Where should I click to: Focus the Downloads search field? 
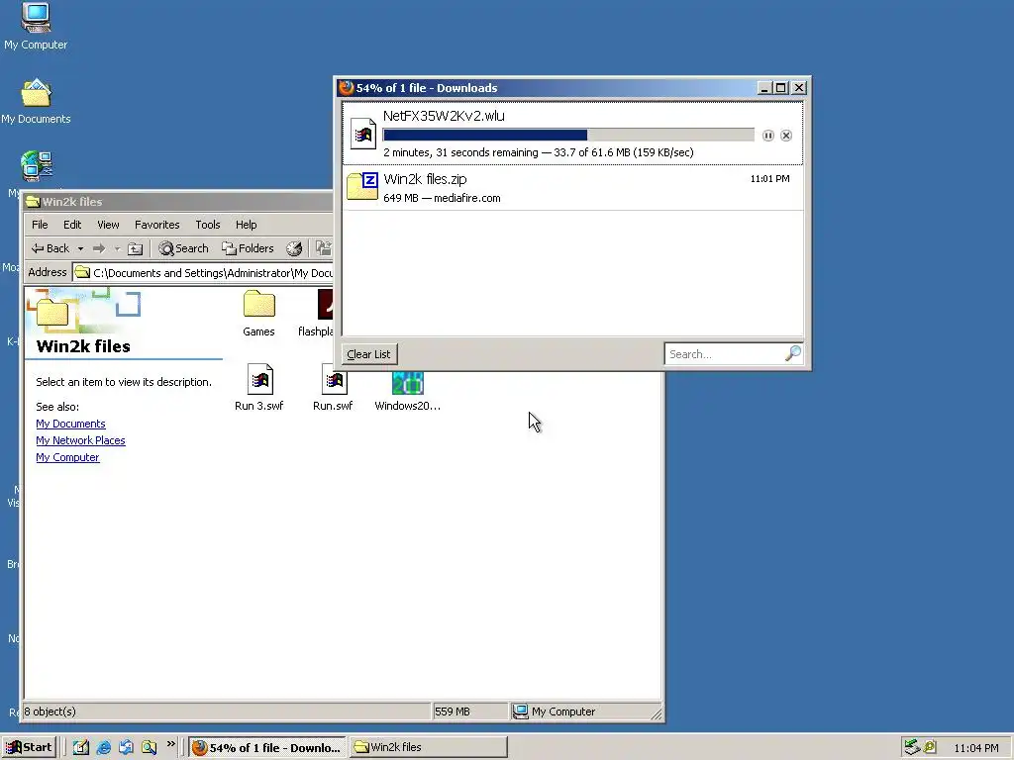[x=724, y=354]
